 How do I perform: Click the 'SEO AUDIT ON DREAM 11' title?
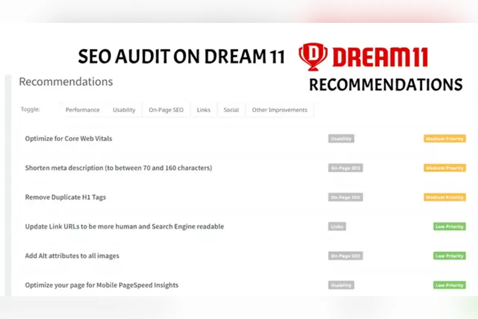coord(181,57)
